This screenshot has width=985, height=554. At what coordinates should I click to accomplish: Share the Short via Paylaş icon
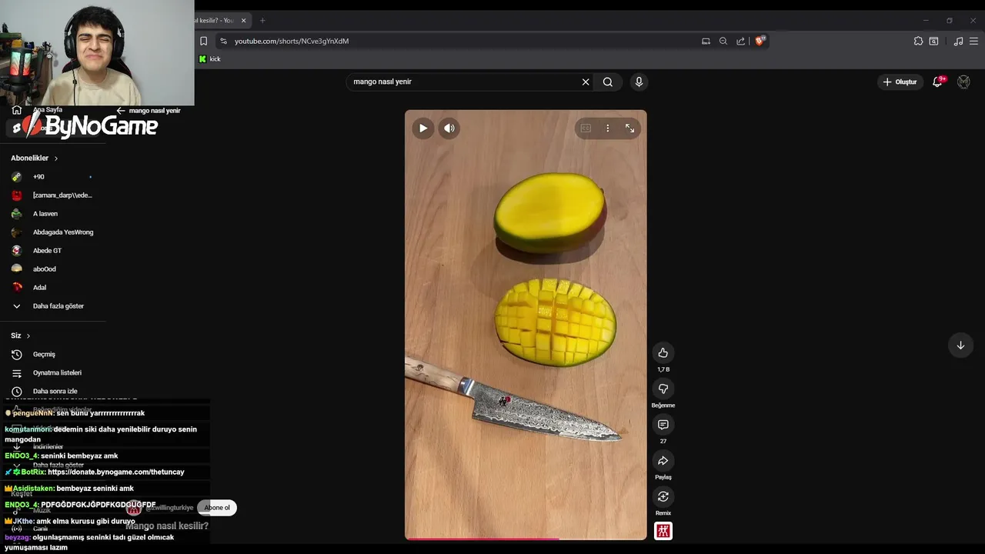click(x=663, y=461)
